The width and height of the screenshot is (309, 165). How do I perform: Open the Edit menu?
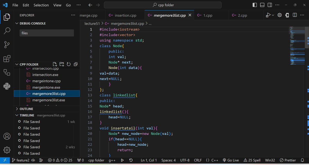pyautogui.click(x=26, y=5)
